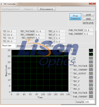This screenshot has width=99, height=107.
Task: Click the FAN_CURRENT plot style icon
Action: point(91,96)
